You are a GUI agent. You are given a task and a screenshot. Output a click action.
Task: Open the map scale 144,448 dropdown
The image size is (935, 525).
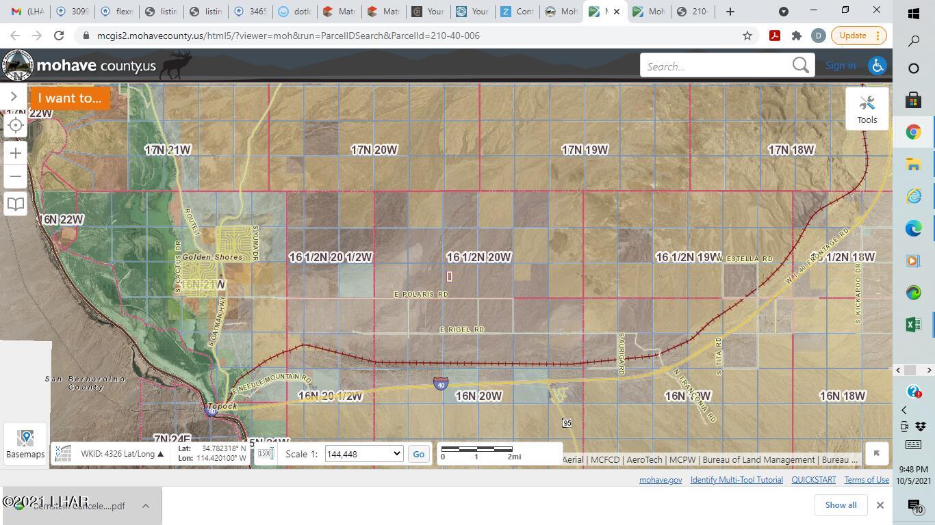[364, 454]
